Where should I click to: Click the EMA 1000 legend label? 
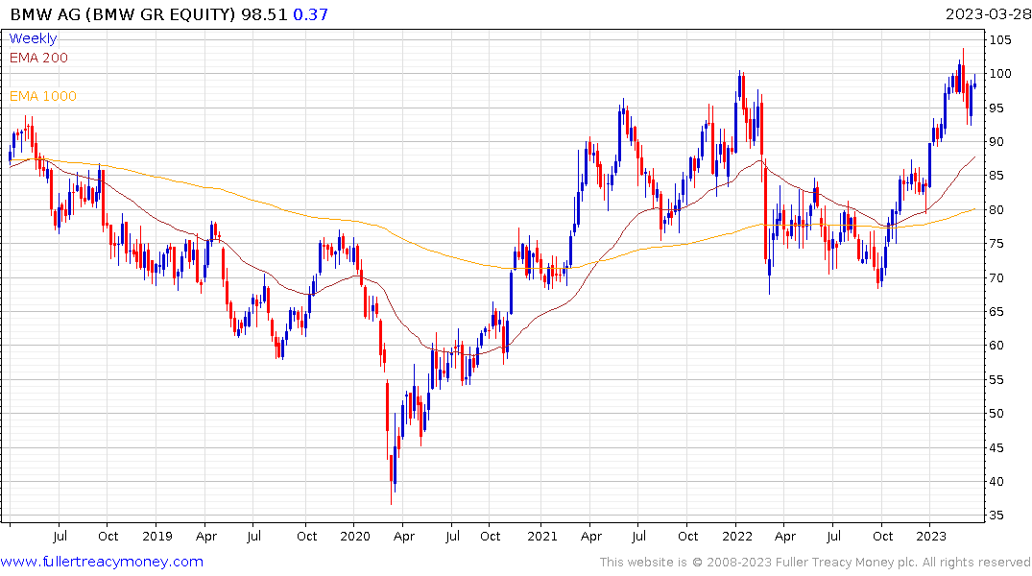pos(43,96)
